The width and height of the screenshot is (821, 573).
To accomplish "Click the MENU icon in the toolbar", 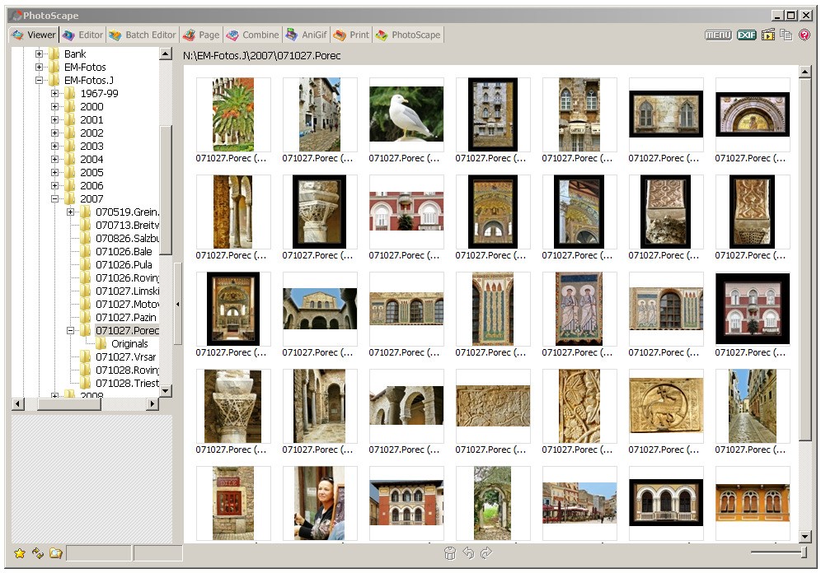I will click(x=718, y=35).
